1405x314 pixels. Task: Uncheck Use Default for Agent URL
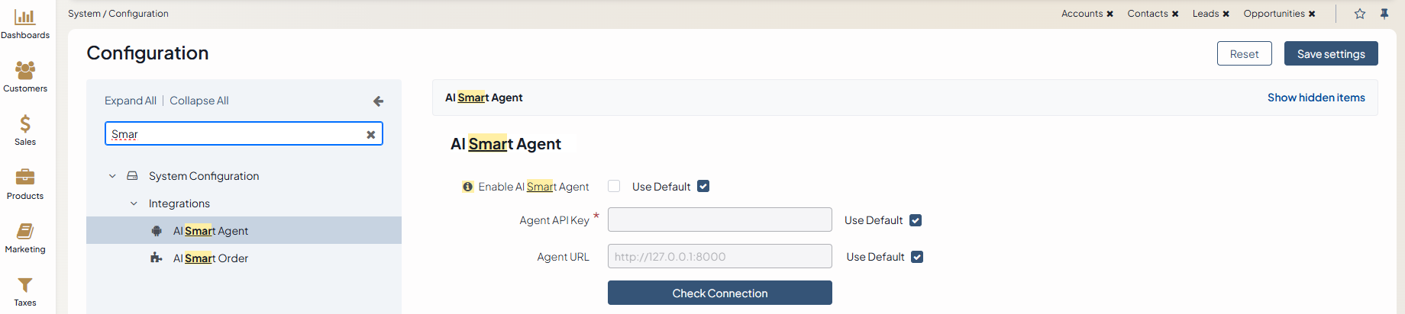click(917, 257)
